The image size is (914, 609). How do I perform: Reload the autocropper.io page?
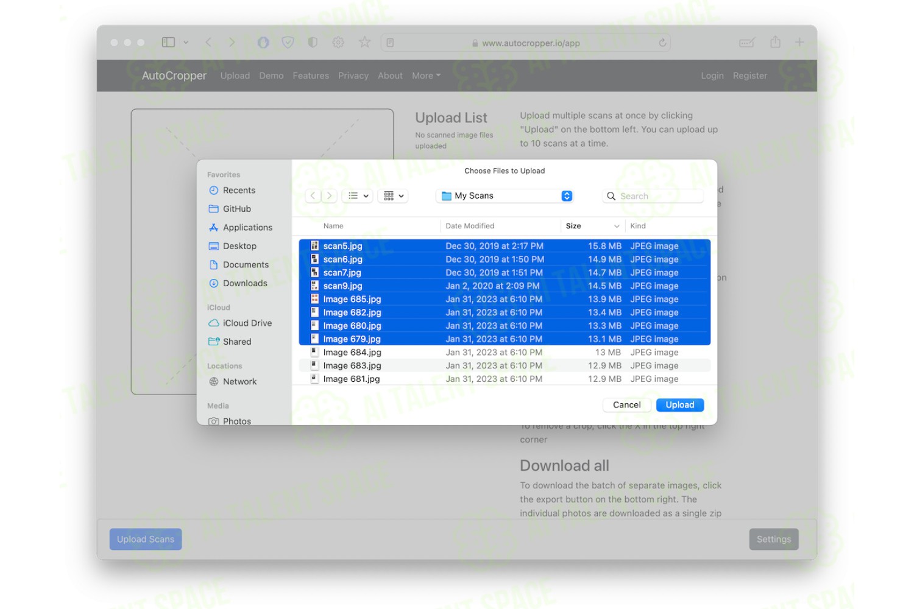662,43
